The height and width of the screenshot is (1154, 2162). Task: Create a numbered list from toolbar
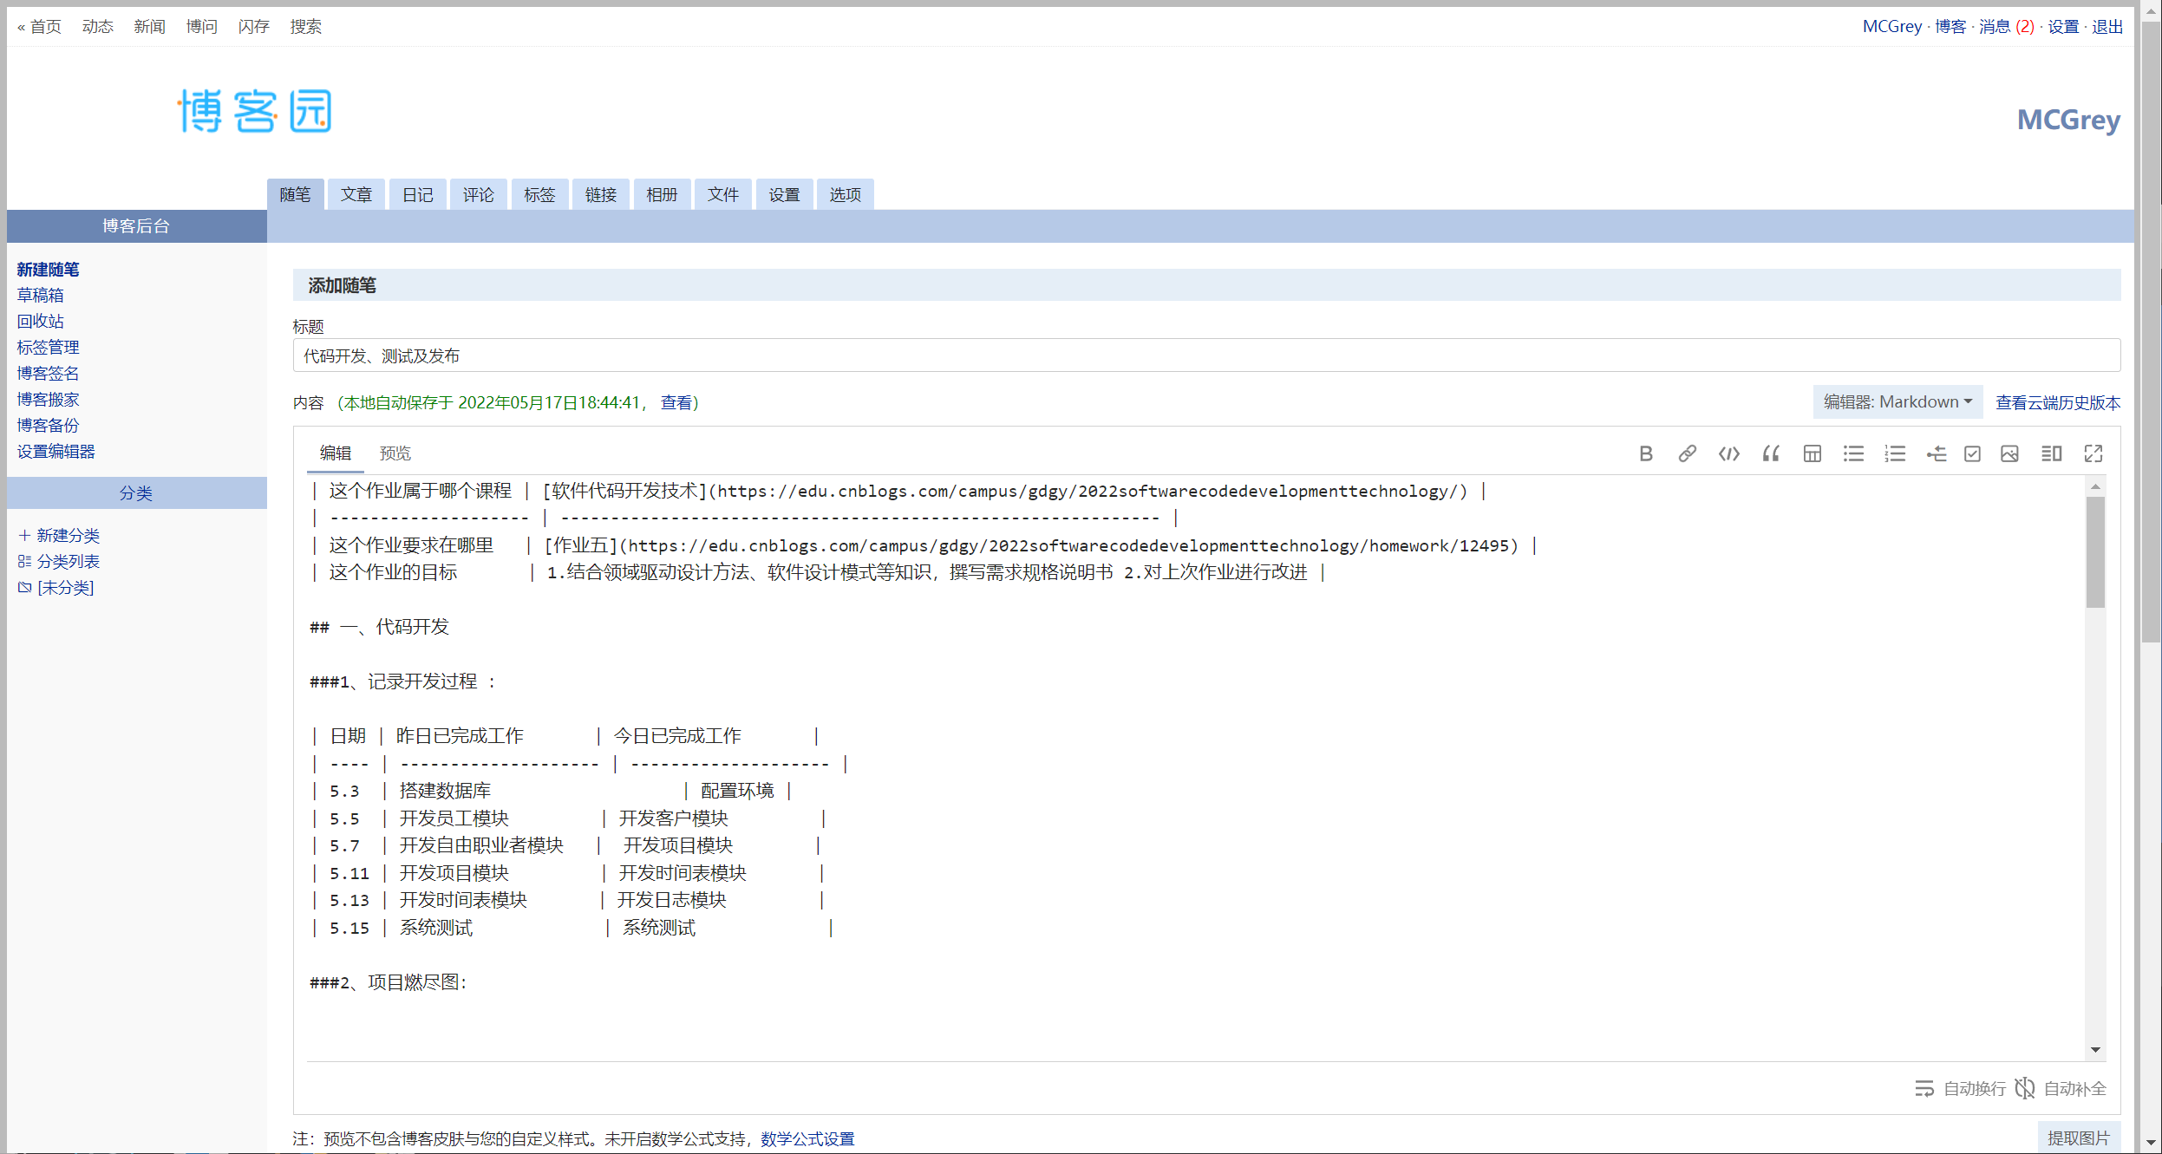point(1895,453)
